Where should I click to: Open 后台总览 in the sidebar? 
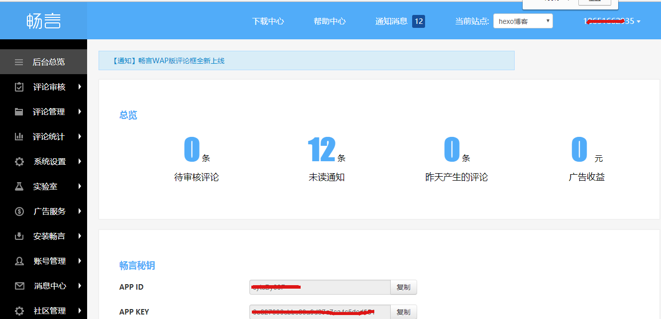[x=43, y=62]
